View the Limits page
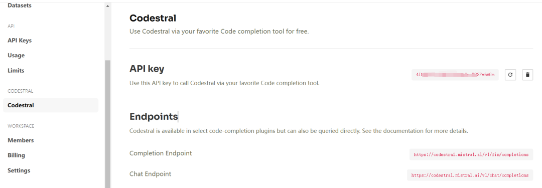The height and width of the screenshot is (188, 542). 16,71
